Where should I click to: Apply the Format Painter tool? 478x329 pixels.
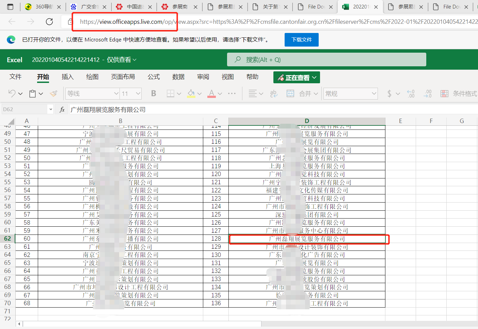53,93
